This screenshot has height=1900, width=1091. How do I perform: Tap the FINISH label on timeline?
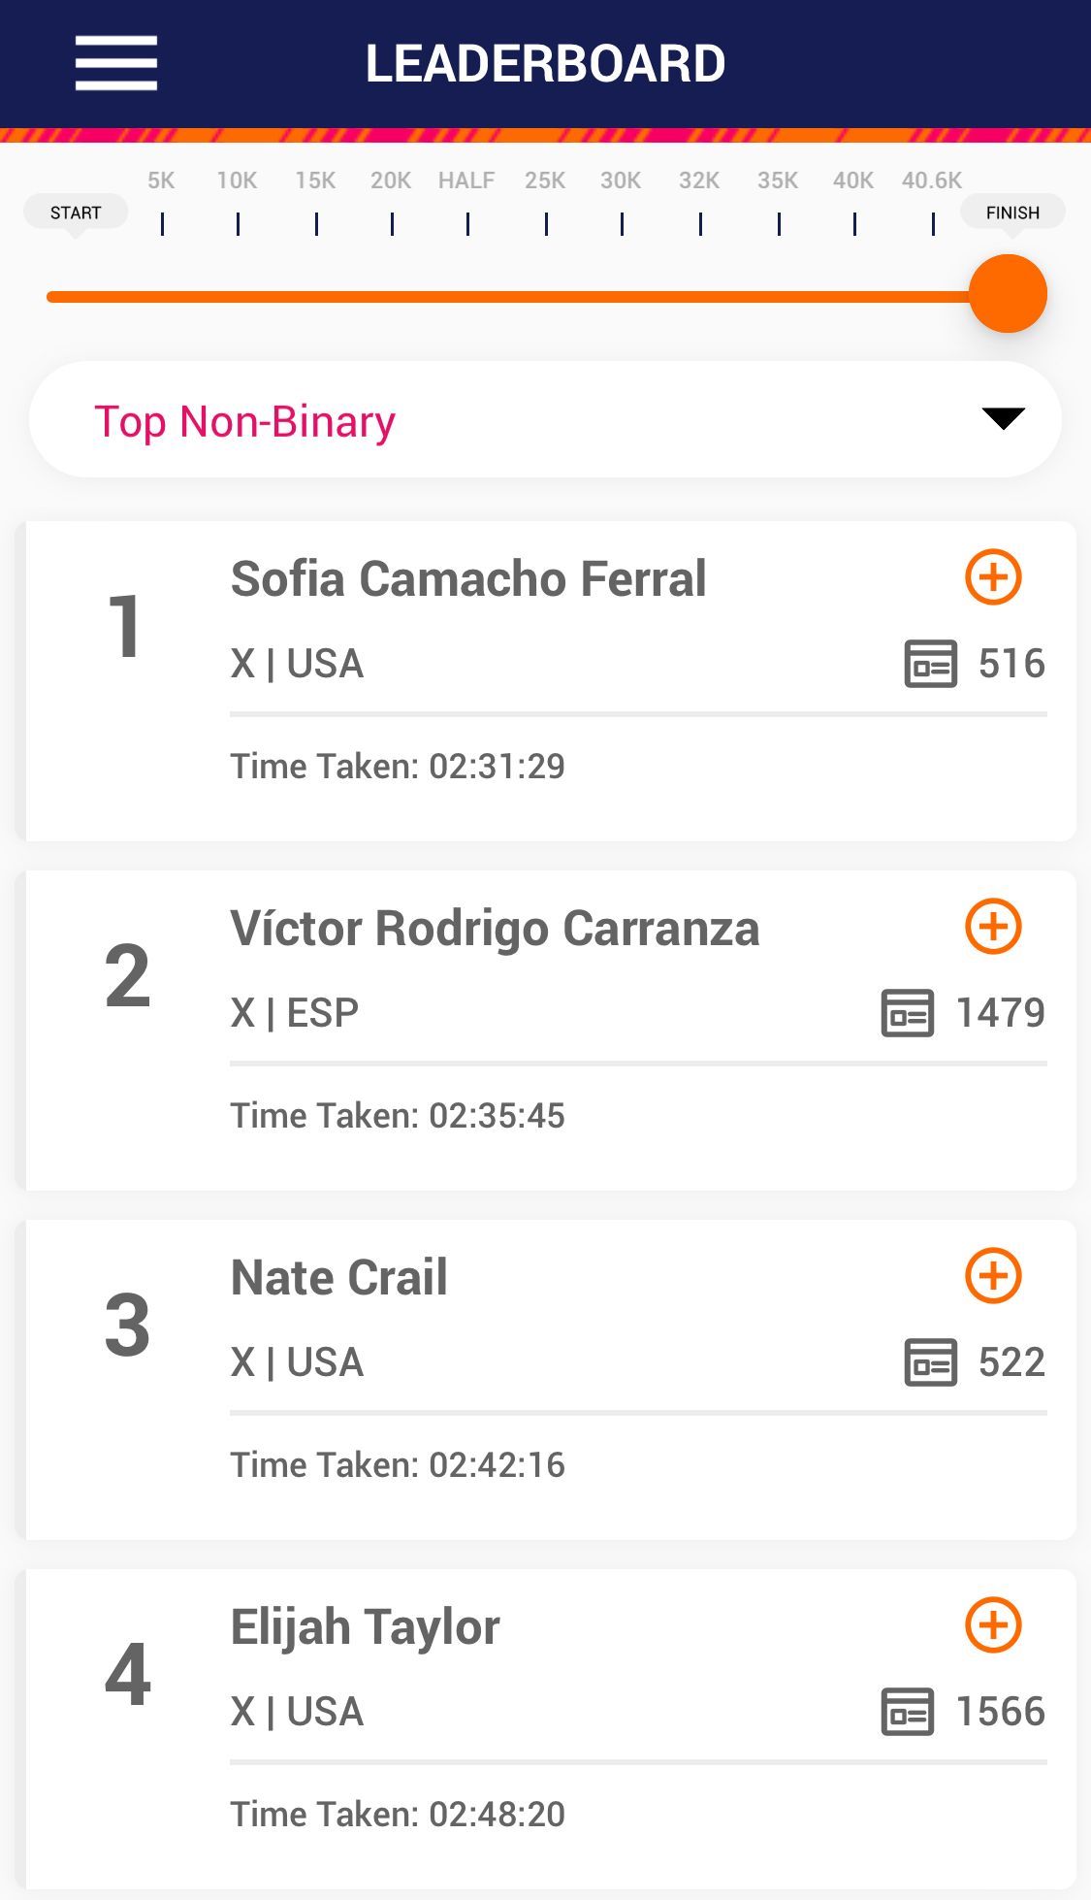1012,213
